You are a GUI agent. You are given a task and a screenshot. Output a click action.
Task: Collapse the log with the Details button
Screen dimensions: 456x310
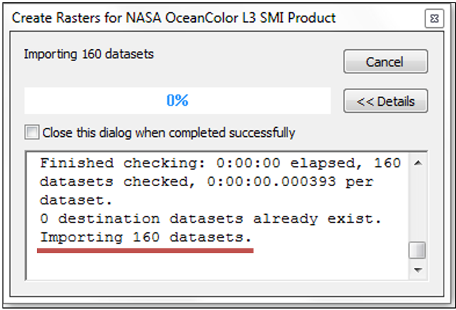pos(385,101)
